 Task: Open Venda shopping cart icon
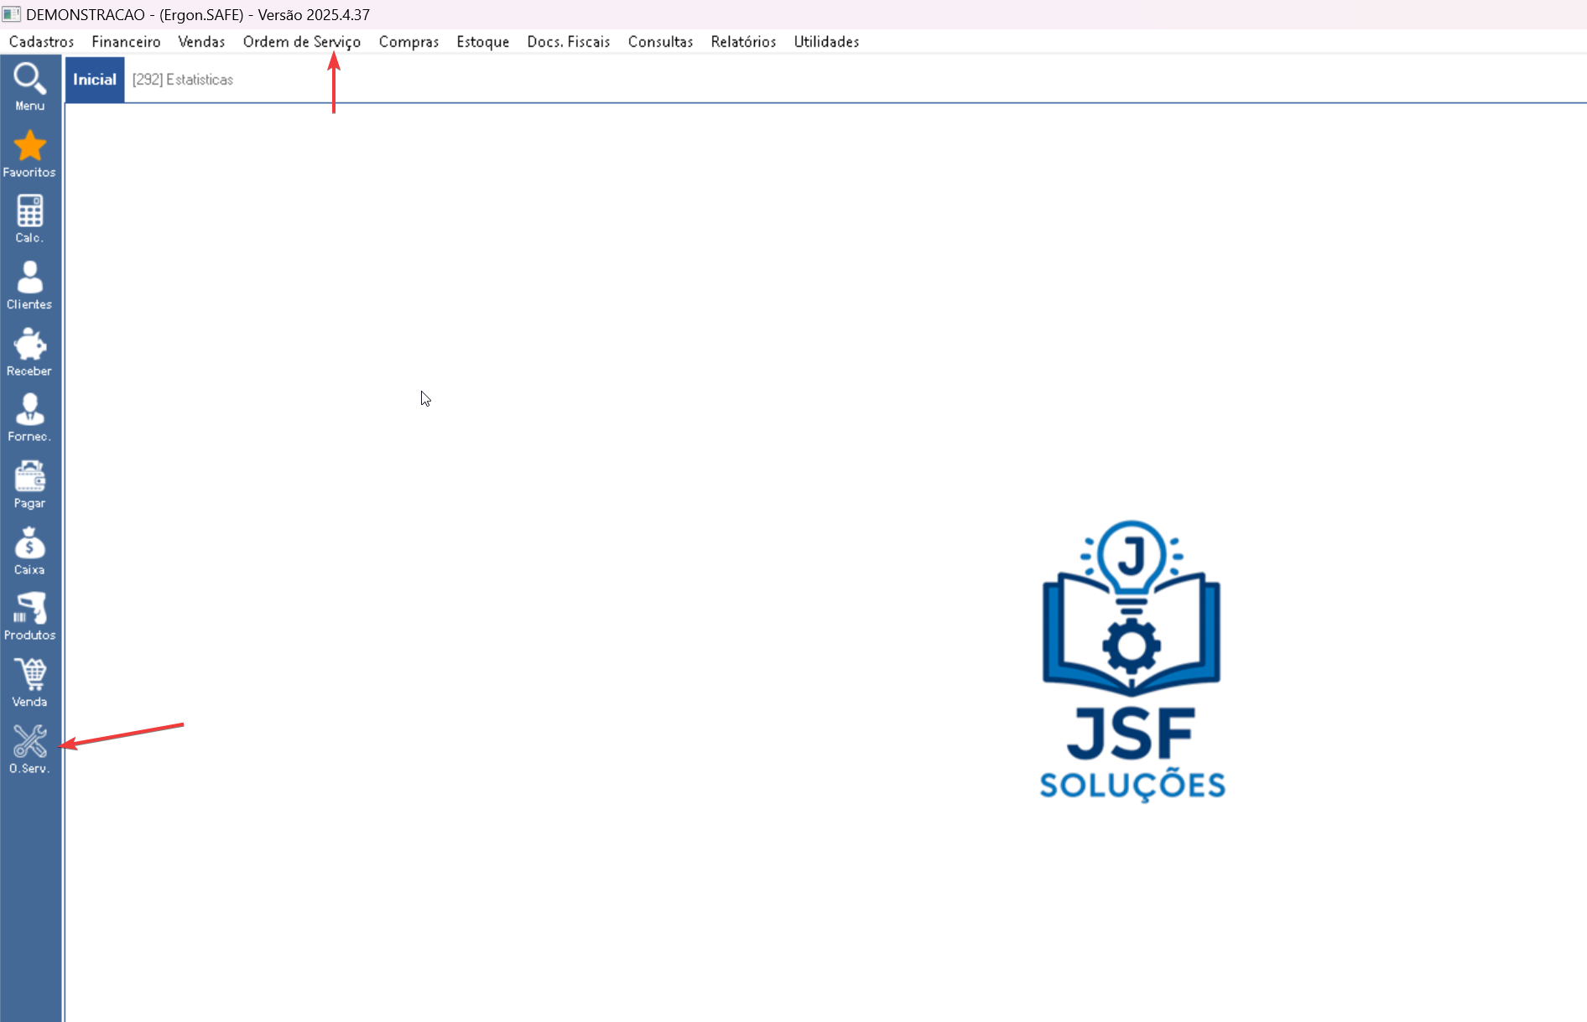point(29,682)
